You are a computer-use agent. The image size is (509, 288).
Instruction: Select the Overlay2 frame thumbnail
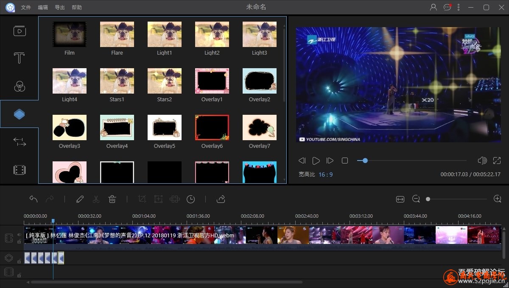point(260,81)
